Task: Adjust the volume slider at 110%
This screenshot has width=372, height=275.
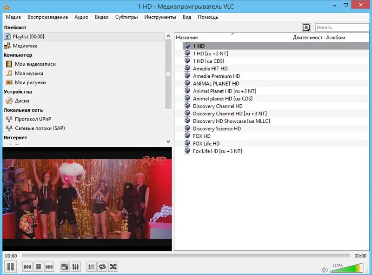Action: (x=346, y=268)
